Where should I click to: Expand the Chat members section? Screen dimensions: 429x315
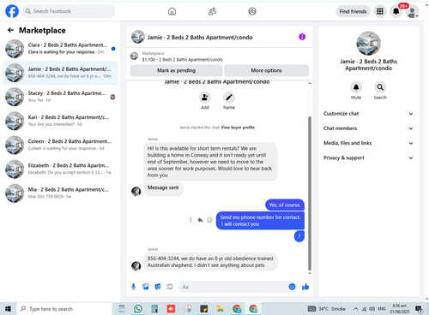(368, 128)
